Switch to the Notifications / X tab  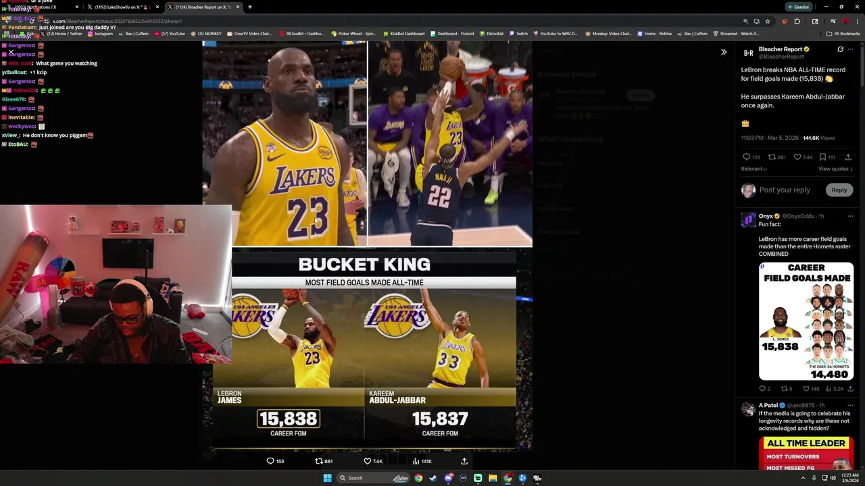tap(41, 7)
